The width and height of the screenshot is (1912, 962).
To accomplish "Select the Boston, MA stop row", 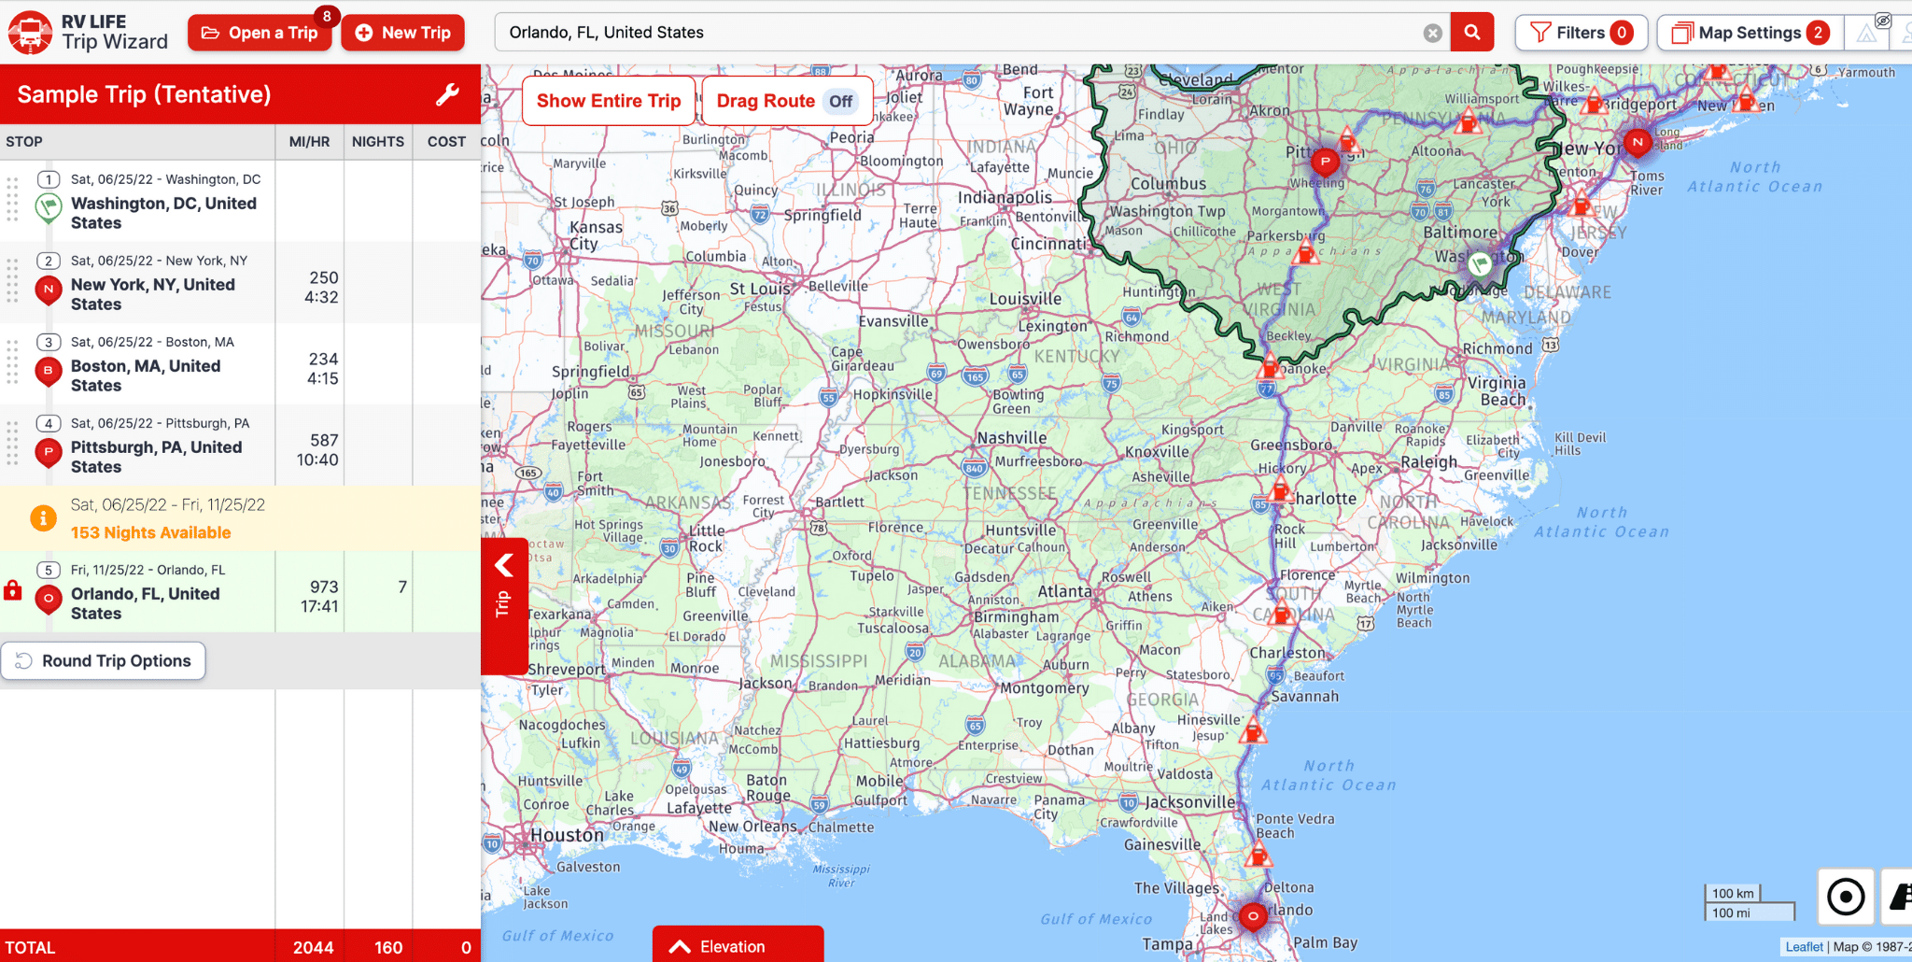I will coord(146,365).
